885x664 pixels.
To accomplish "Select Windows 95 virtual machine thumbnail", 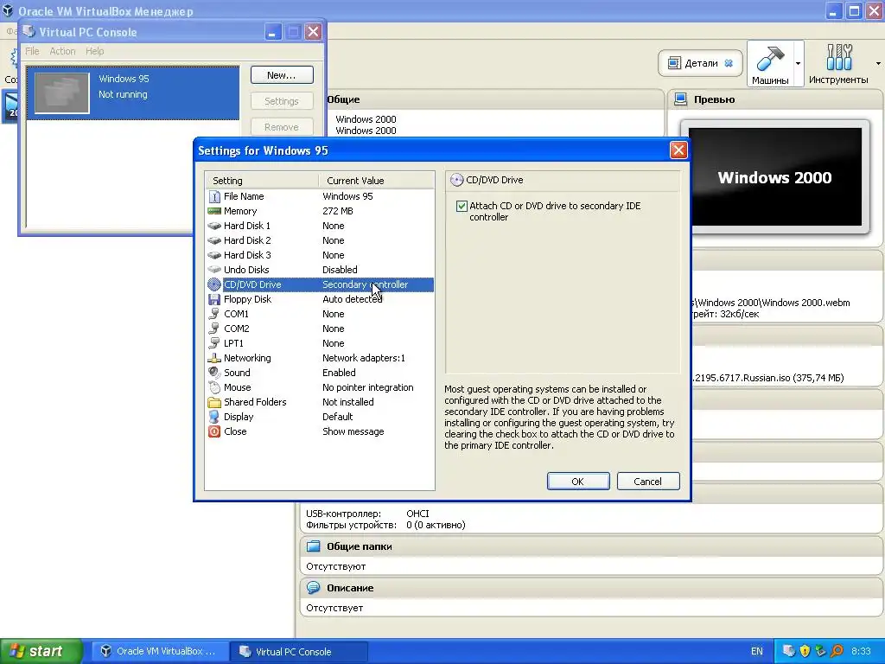I will (62, 93).
